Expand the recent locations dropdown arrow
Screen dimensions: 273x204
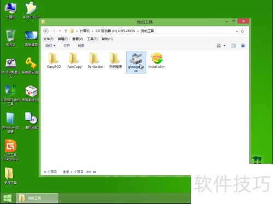60,31
